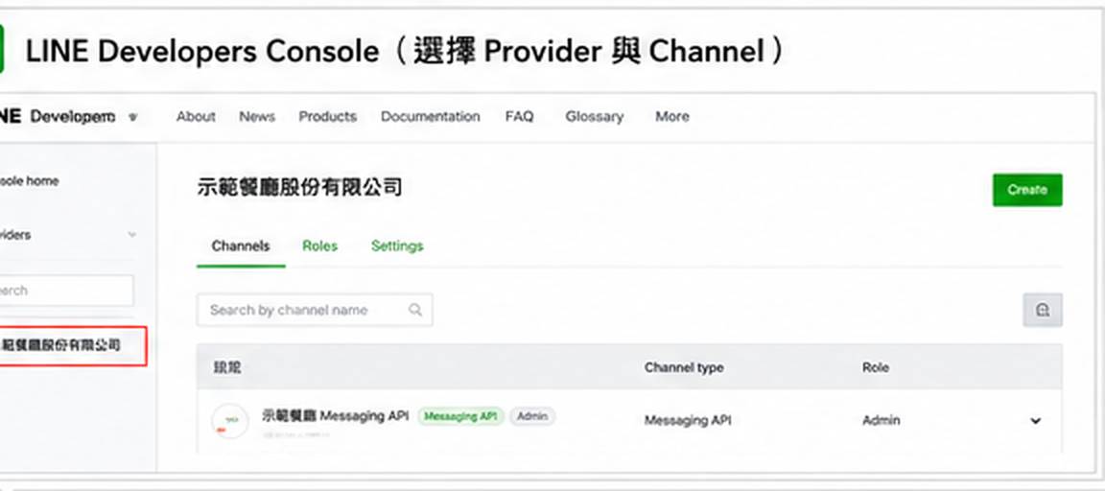Click the Admin role cell
Image resolution: width=1105 pixels, height=491 pixels.
(881, 421)
